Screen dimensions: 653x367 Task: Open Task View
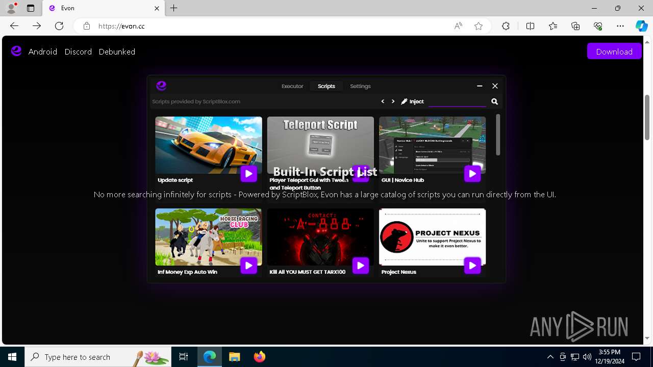click(184, 357)
